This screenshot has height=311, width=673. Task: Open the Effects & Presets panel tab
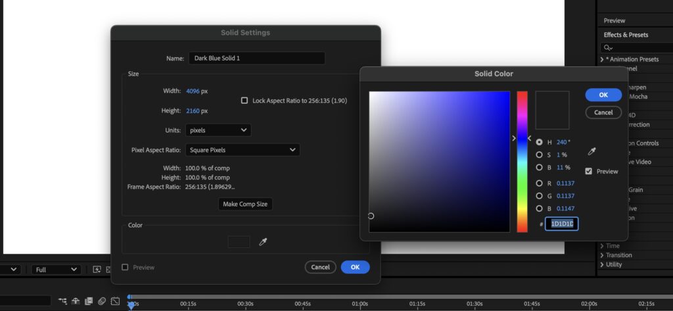tap(626, 35)
